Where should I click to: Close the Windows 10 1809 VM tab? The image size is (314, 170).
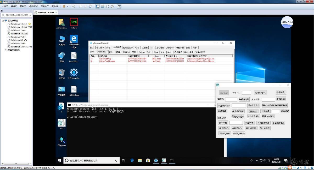[x=56, y=12]
